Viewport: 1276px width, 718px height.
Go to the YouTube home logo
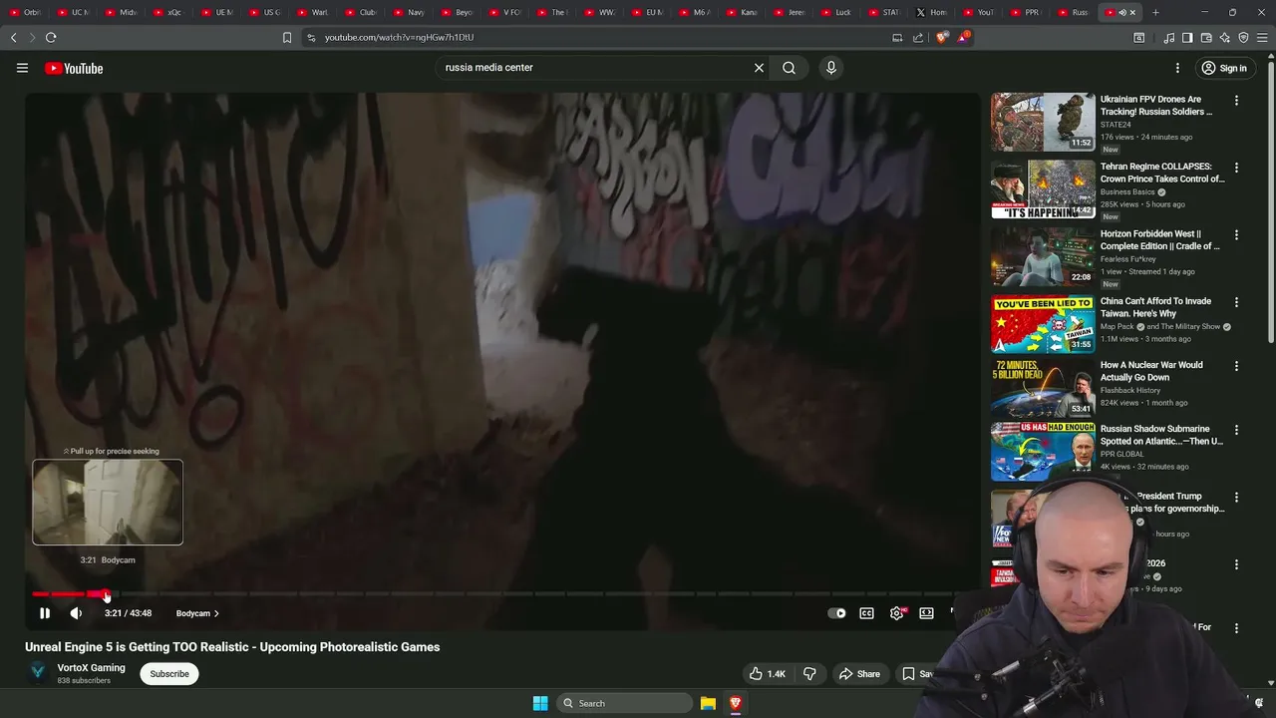click(74, 68)
